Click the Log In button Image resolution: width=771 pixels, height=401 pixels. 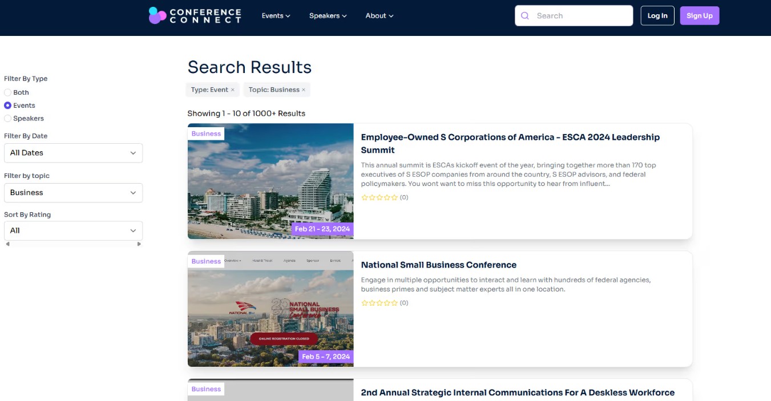(657, 16)
